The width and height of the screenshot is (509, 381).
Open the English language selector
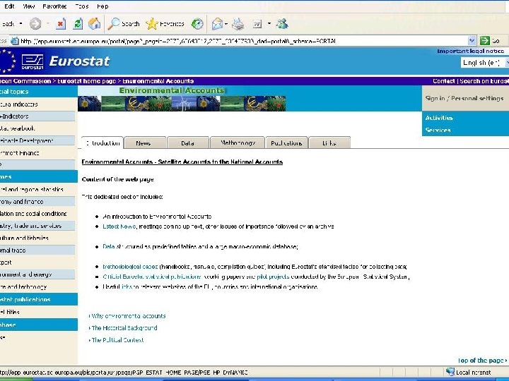click(x=485, y=63)
